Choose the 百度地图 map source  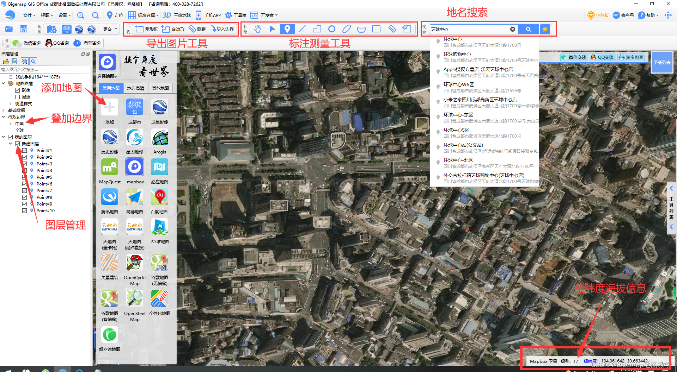159,201
